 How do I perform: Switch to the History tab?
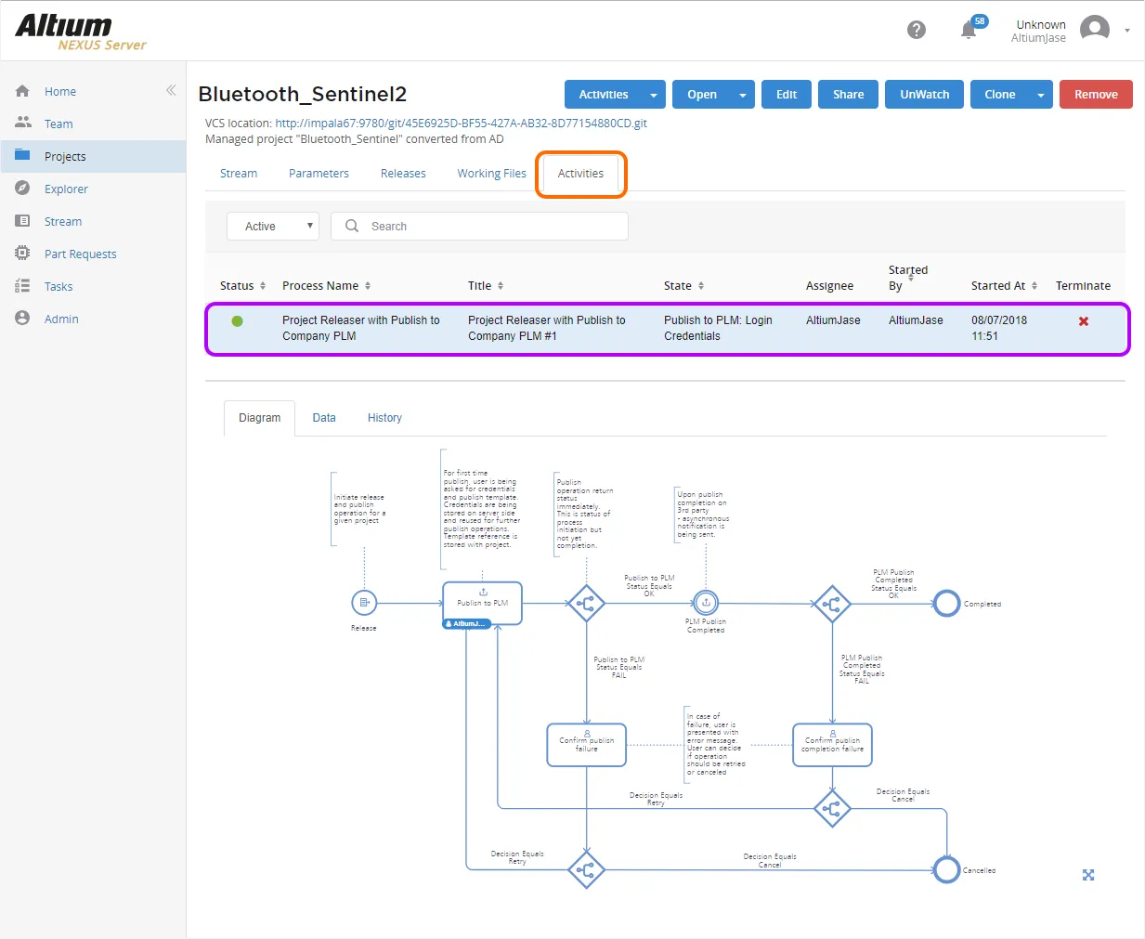pyautogui.click(x=384, y=418)
